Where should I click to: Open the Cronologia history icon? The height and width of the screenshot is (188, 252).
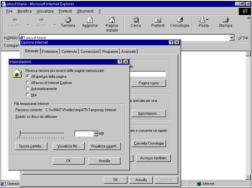tap(180, 20)
